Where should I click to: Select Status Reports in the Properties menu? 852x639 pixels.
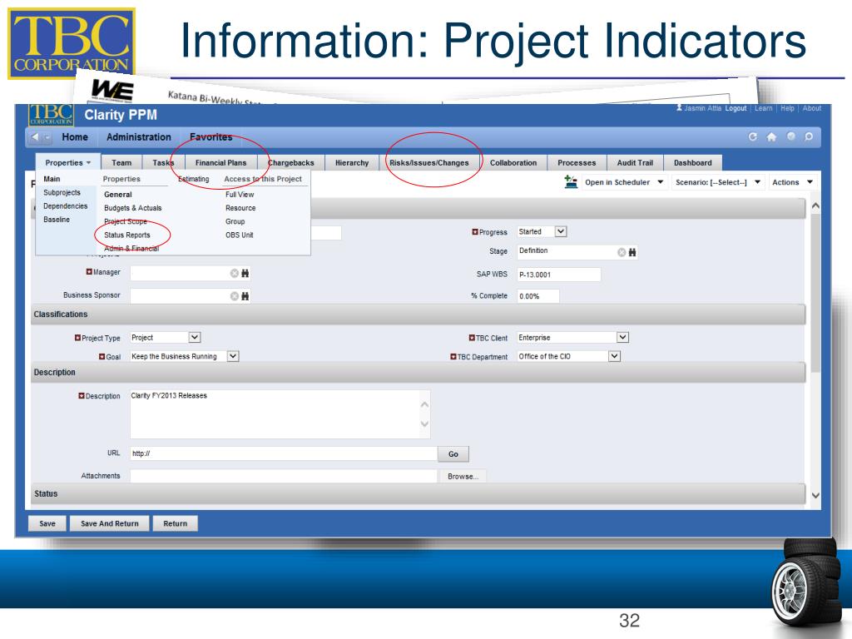127,235
